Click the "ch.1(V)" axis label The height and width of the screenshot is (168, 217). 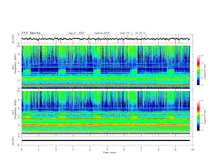pos(13,39)
